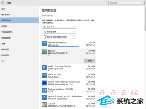This screenshot has height=109, width=146.
Task: Click the 22.6 MB size value
Action: point(91,103)
